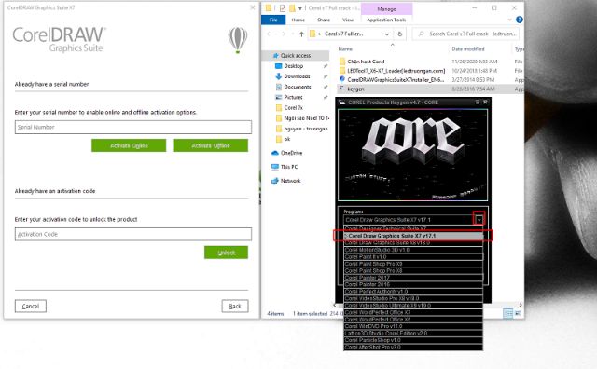Image resolution: width=597 pixels, height=369 pixels.
Task: Select Quick access in the navigation pane
Action: click(x=296, y=56)
